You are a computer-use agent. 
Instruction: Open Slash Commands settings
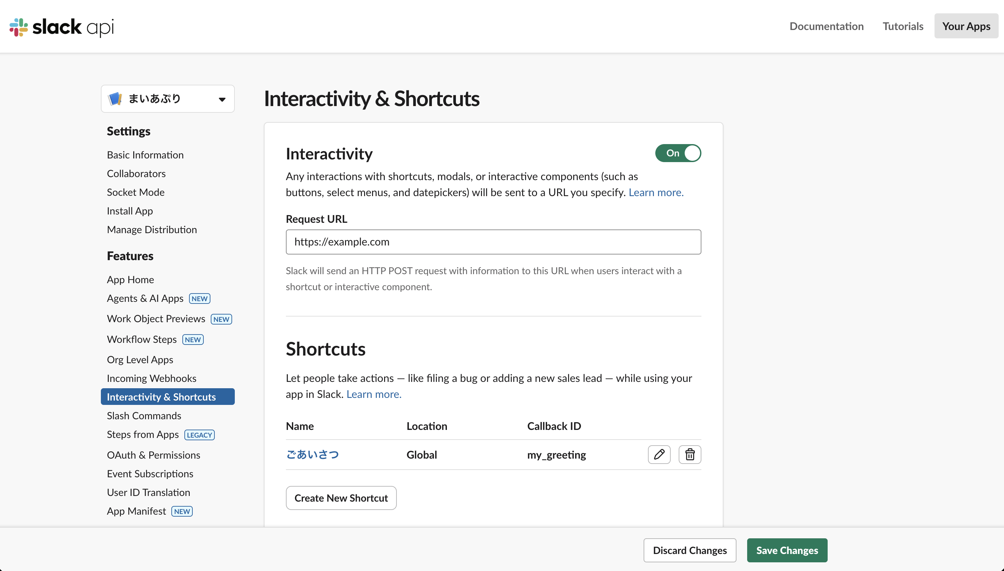[144, 415]
